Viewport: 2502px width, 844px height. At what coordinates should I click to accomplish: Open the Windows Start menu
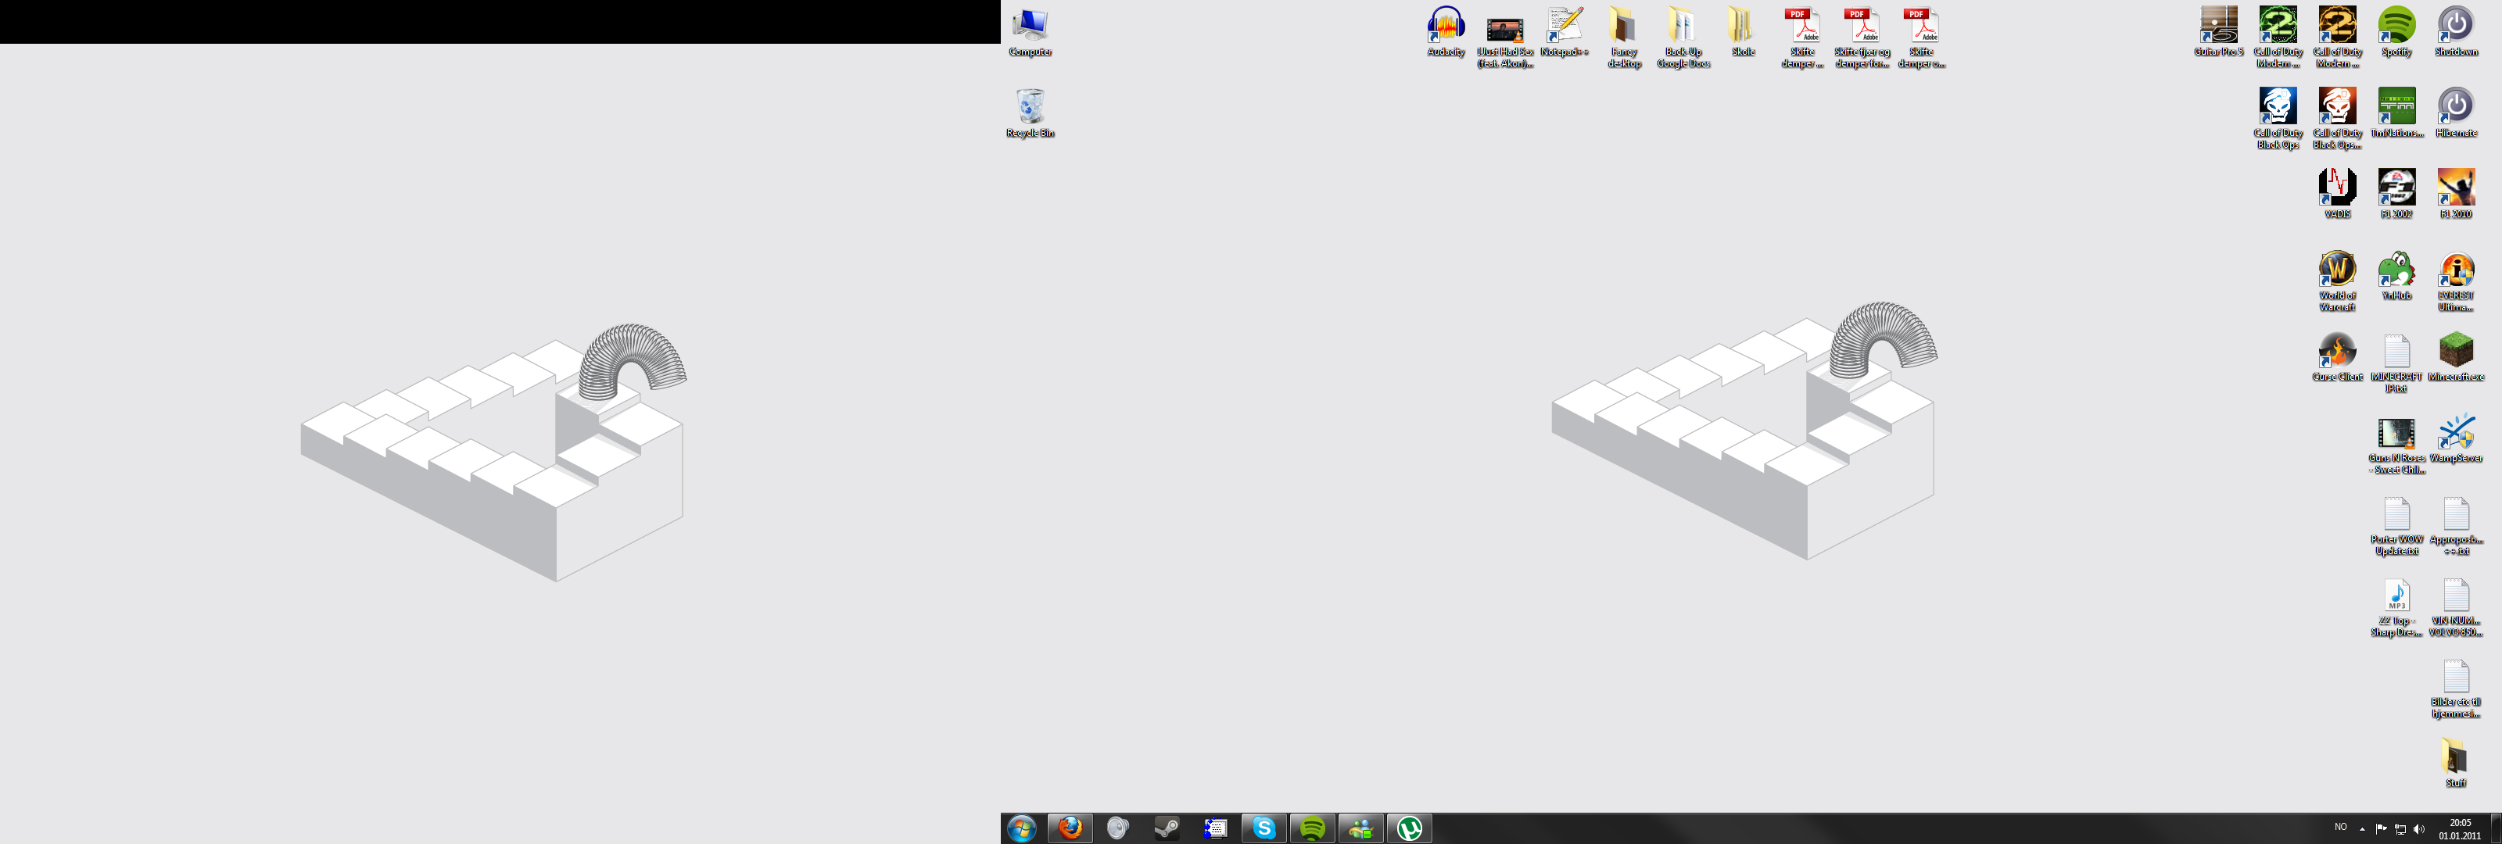1022,828
